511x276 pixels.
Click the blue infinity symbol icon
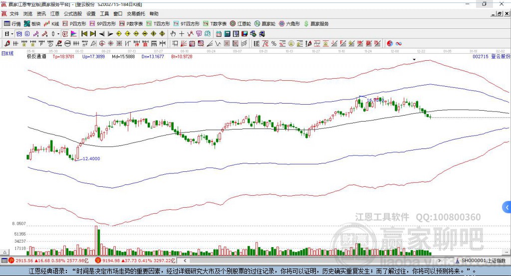399,44
